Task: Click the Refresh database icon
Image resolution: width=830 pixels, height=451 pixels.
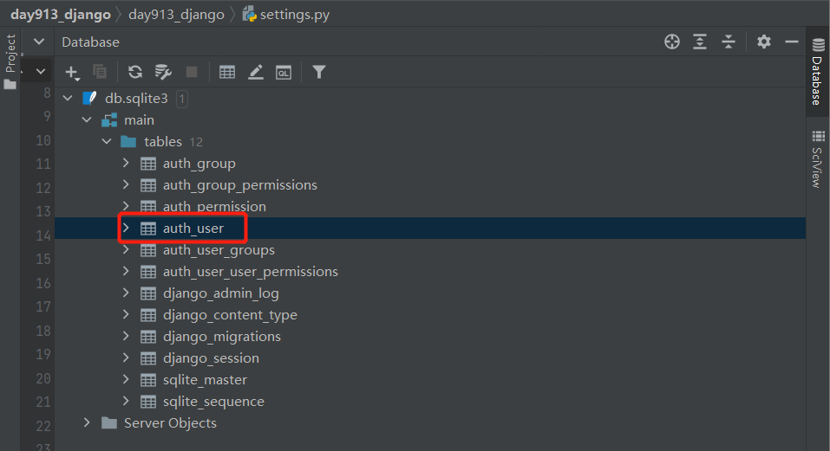Action: [134, 73]
